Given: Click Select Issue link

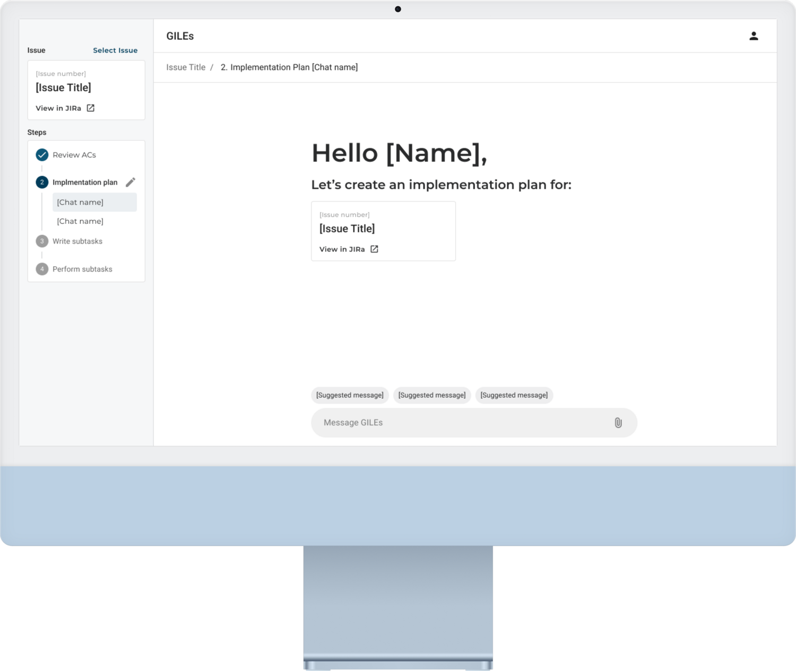Looking at the screenshot, I should click(115, 50).
